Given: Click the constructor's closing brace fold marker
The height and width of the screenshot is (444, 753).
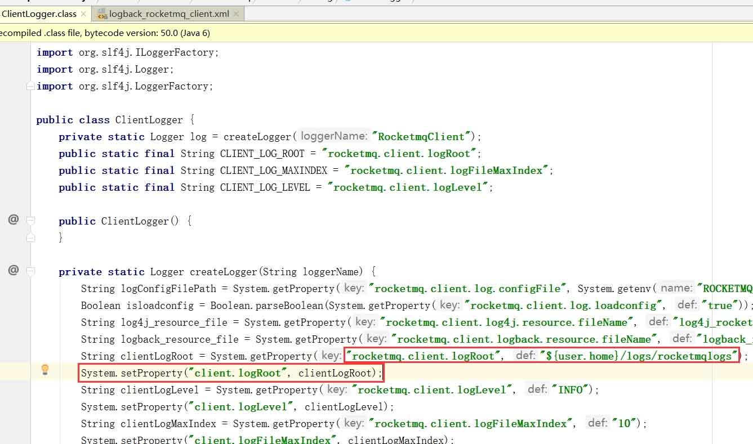Looking at the screenshot, I should [x=31, y=238].
